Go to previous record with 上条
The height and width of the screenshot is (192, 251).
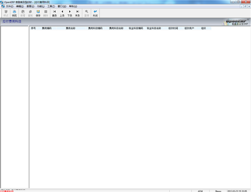[62, 13]
